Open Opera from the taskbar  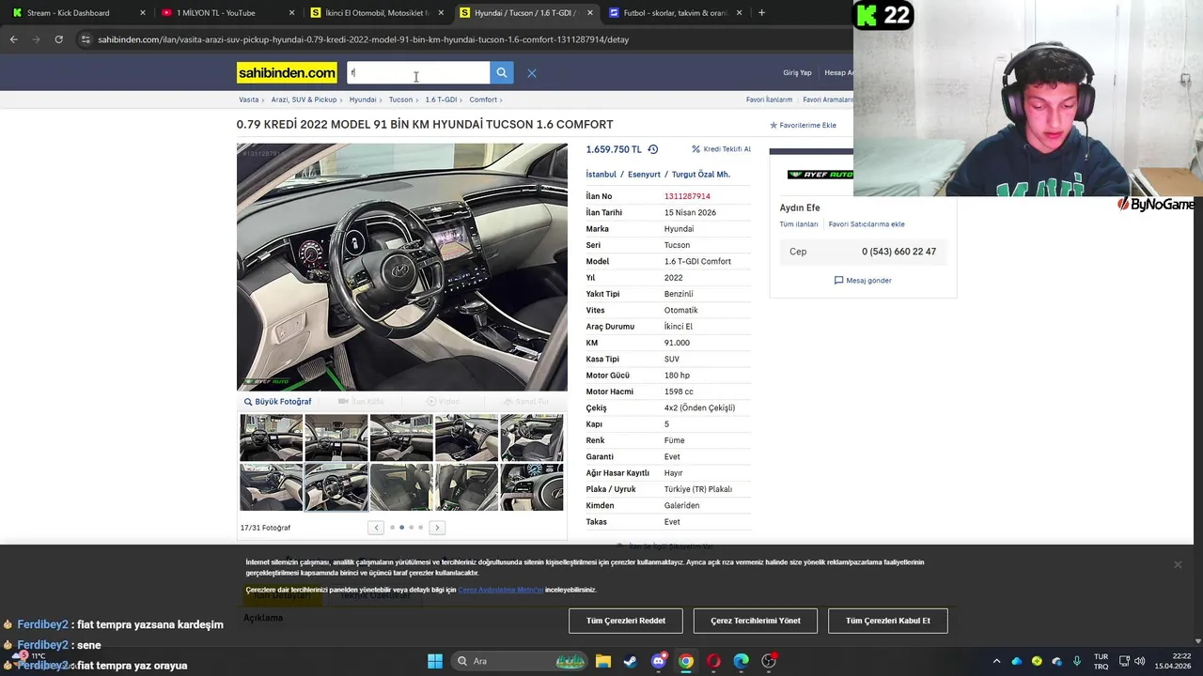[x=713, y=661]
